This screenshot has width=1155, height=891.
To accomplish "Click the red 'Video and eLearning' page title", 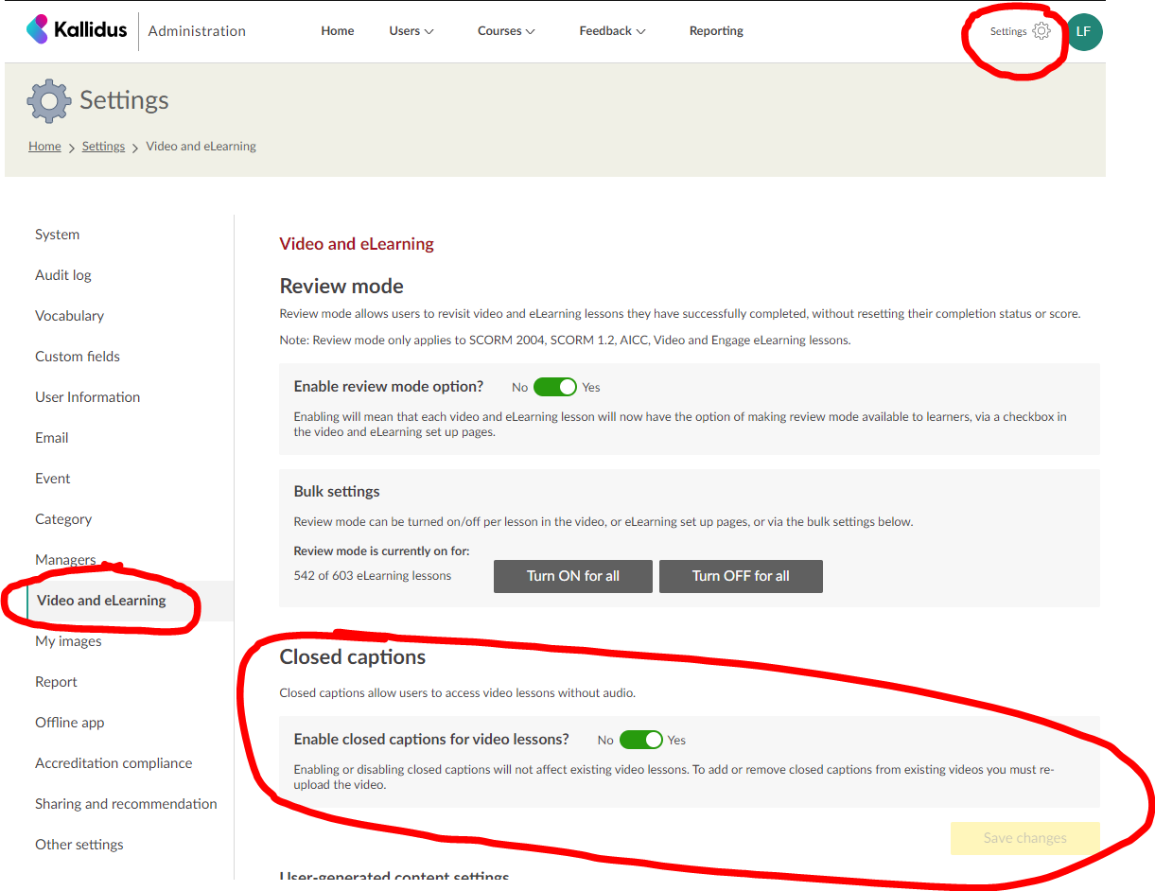I will (x=357, y=244).
